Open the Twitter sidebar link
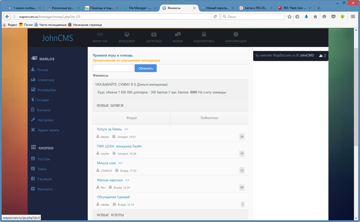Viewport: 360px width, 222px height. (x=42, y=169)
